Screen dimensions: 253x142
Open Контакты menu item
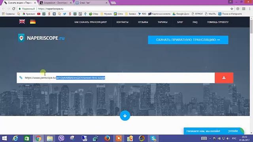point(122,22)
